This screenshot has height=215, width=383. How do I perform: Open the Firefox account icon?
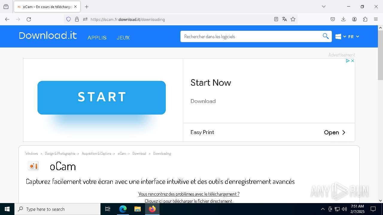354,19
